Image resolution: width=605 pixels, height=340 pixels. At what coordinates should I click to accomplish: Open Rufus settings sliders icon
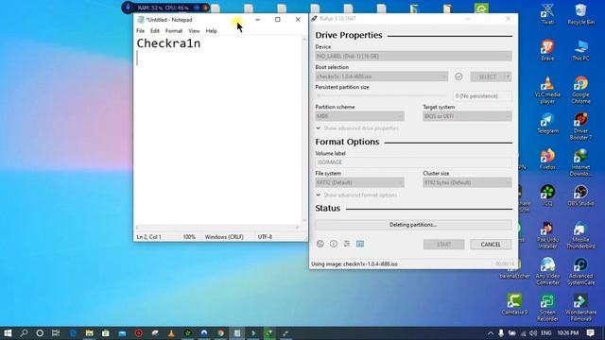tap(347, 244)
